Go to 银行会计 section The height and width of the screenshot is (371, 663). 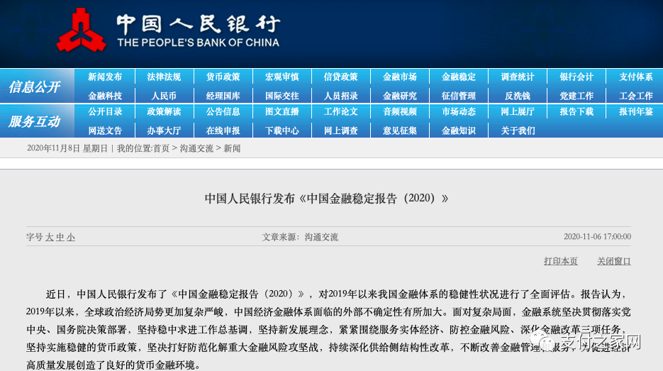point(576,77)
